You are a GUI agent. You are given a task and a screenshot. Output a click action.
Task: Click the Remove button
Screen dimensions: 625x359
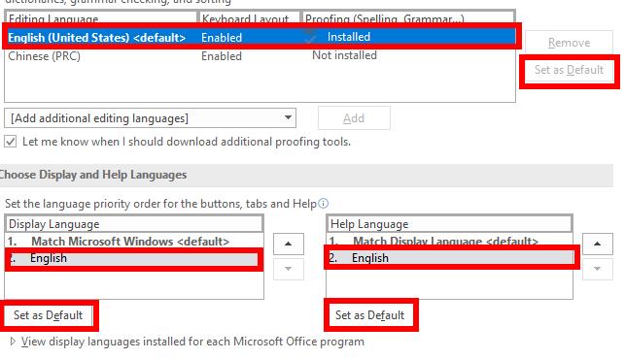pos(569,43)
